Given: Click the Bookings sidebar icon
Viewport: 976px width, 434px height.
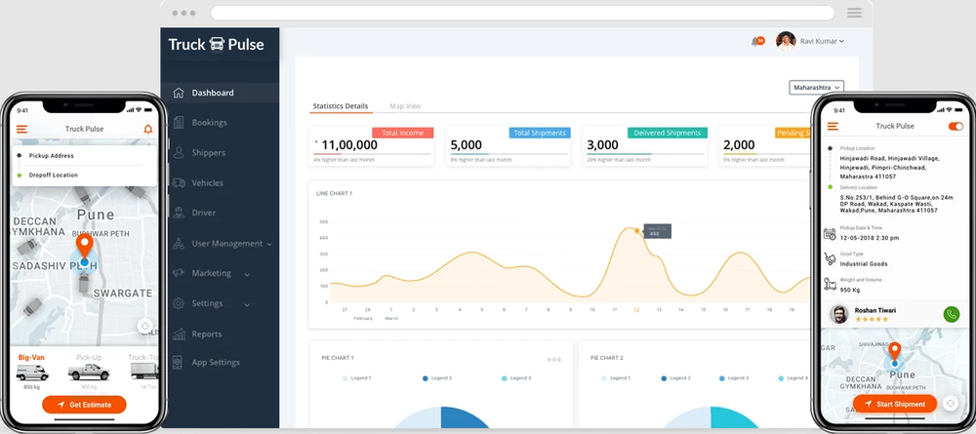Looking at the screenshot, I should click(179, 123).
